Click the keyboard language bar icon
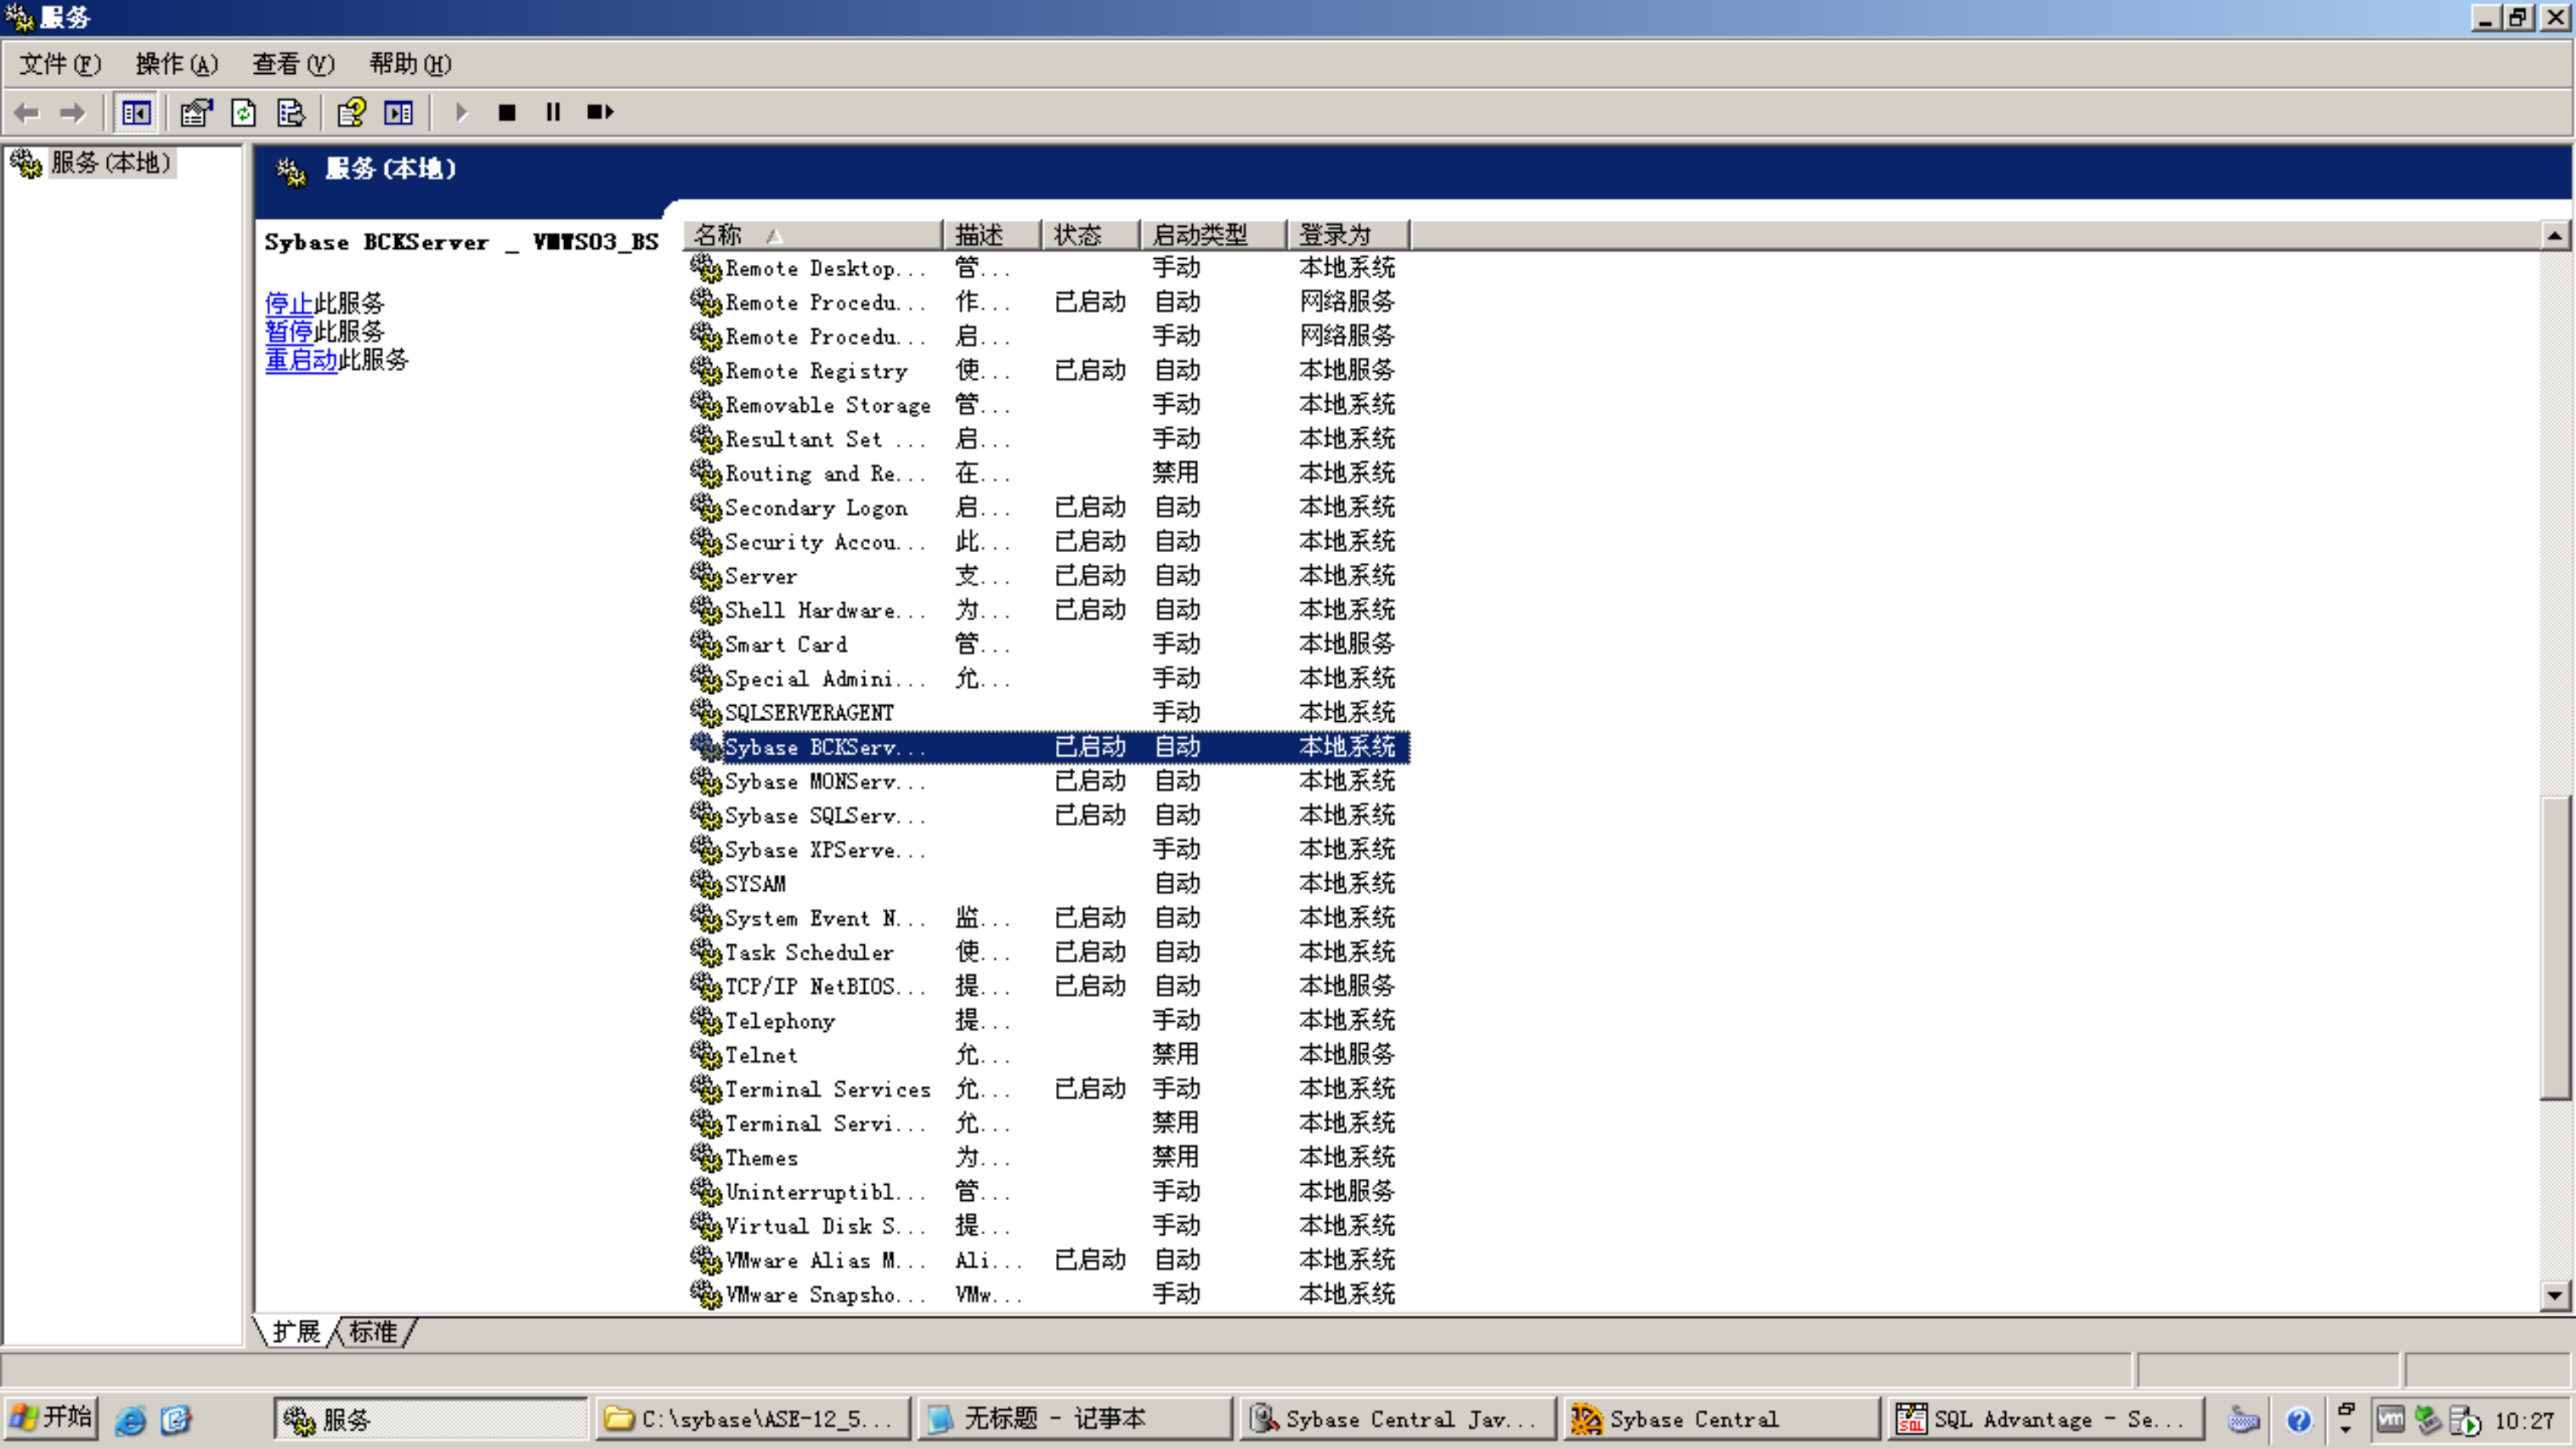Viewport: 2576px width, 1449px height. (2244, 1420)
